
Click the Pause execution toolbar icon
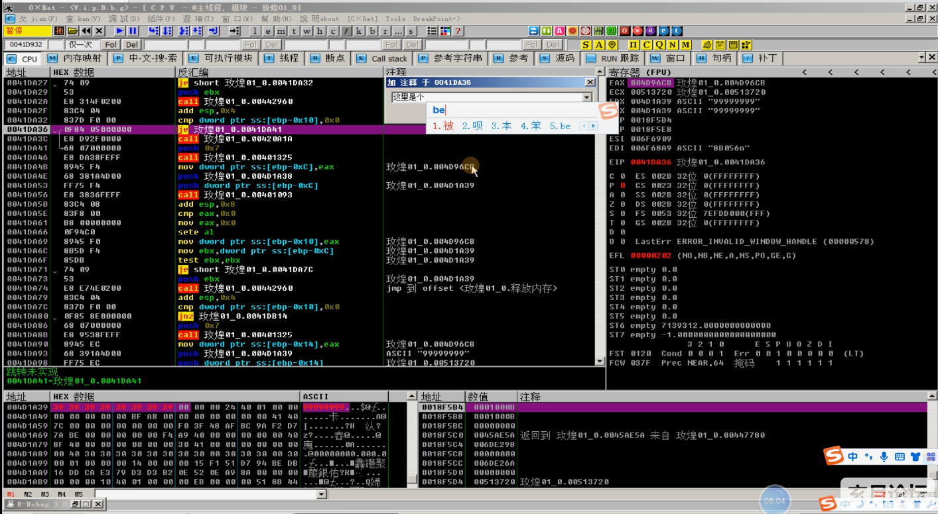pos(133,31)
